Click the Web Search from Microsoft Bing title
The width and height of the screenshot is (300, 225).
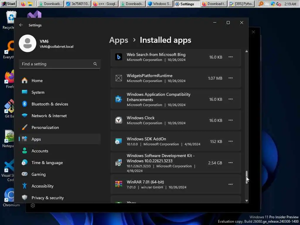click(156, 54)
